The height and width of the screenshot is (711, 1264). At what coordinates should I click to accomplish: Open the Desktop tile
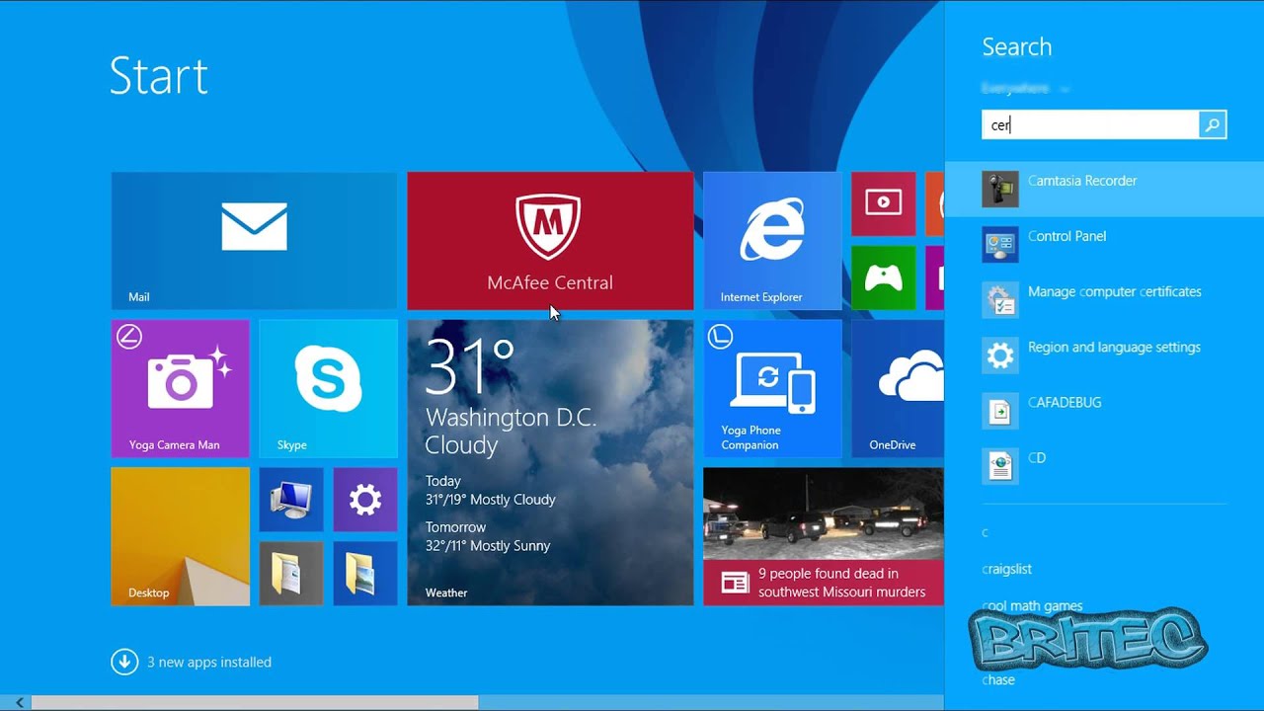(180, 537)
